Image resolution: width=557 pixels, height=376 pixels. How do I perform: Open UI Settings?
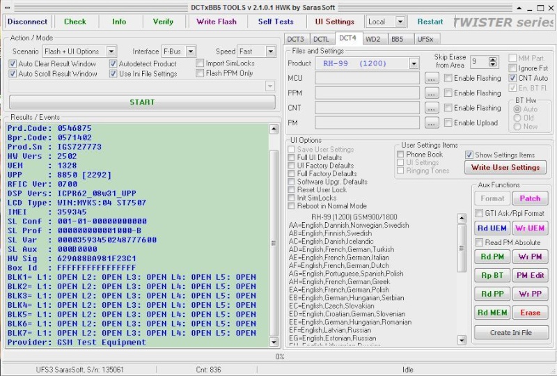(x=335, y=22)
